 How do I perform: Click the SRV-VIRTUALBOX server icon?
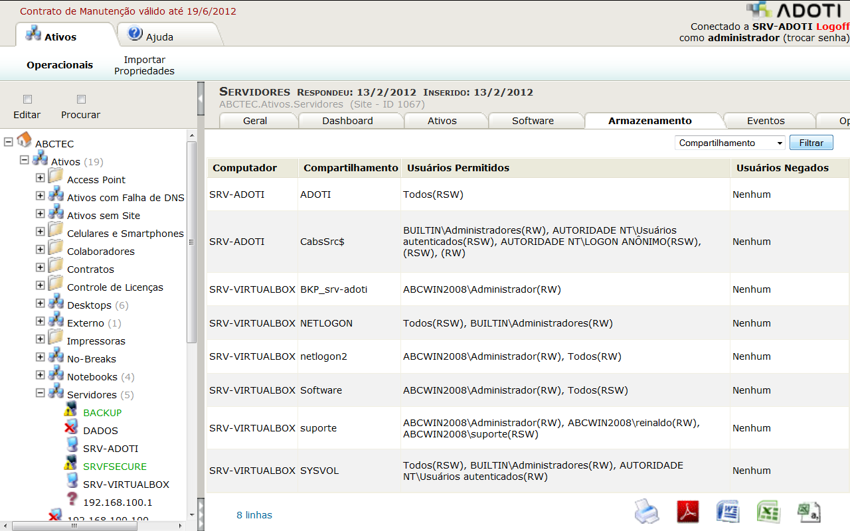(72, 482)
